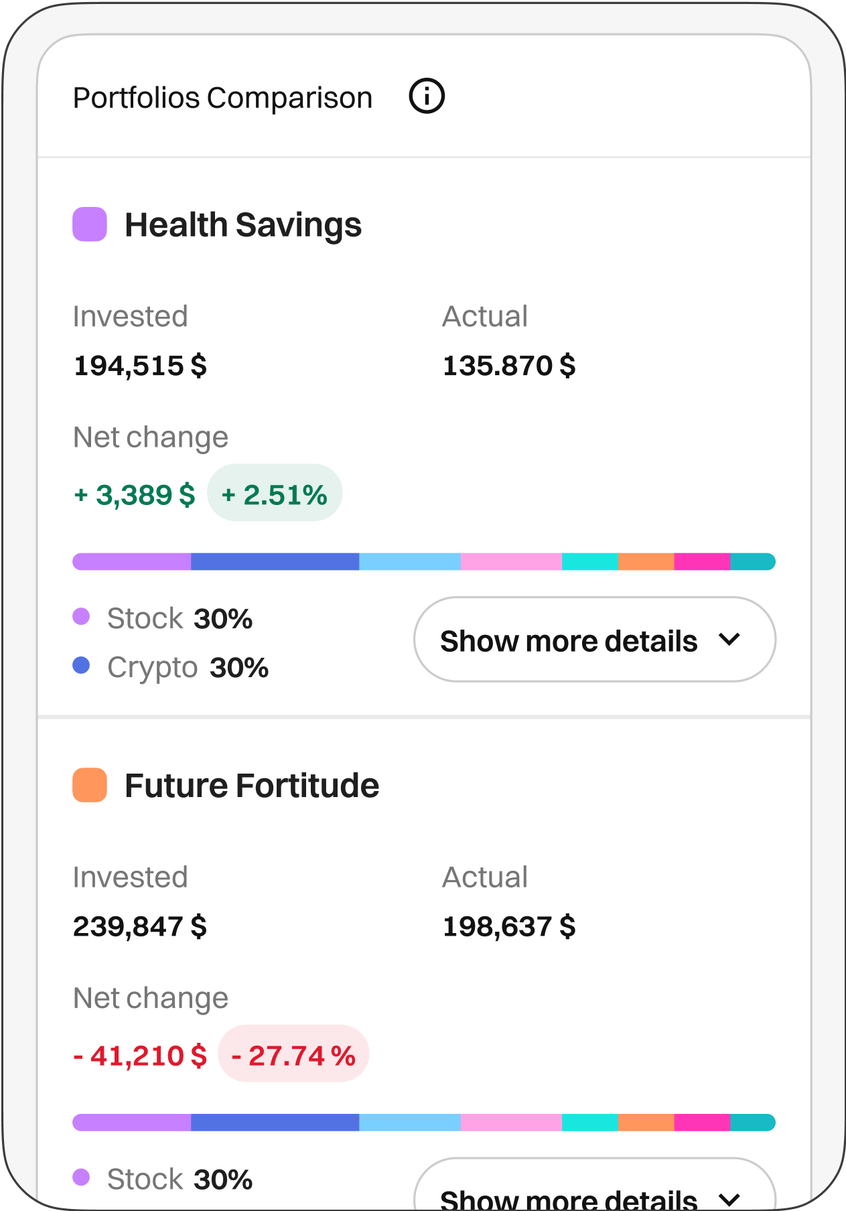This screenshot has width=846, height=1211.
Task: Expand Health Savings with Show more details
Action: coord(594,640)
